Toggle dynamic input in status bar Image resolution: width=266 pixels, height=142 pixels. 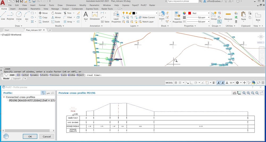point(187,83)
